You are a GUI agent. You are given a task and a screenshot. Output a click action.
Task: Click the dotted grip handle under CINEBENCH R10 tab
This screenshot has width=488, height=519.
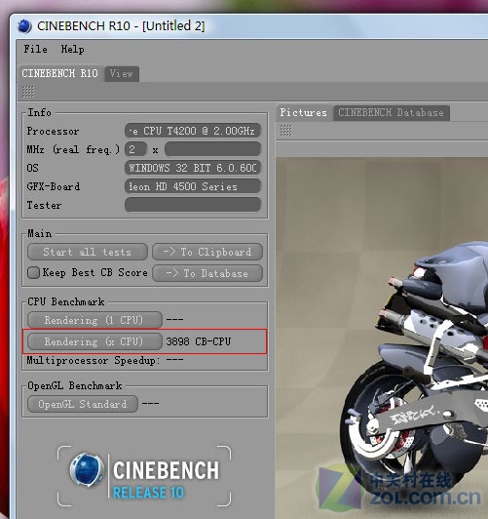click(x=28, y=92)
